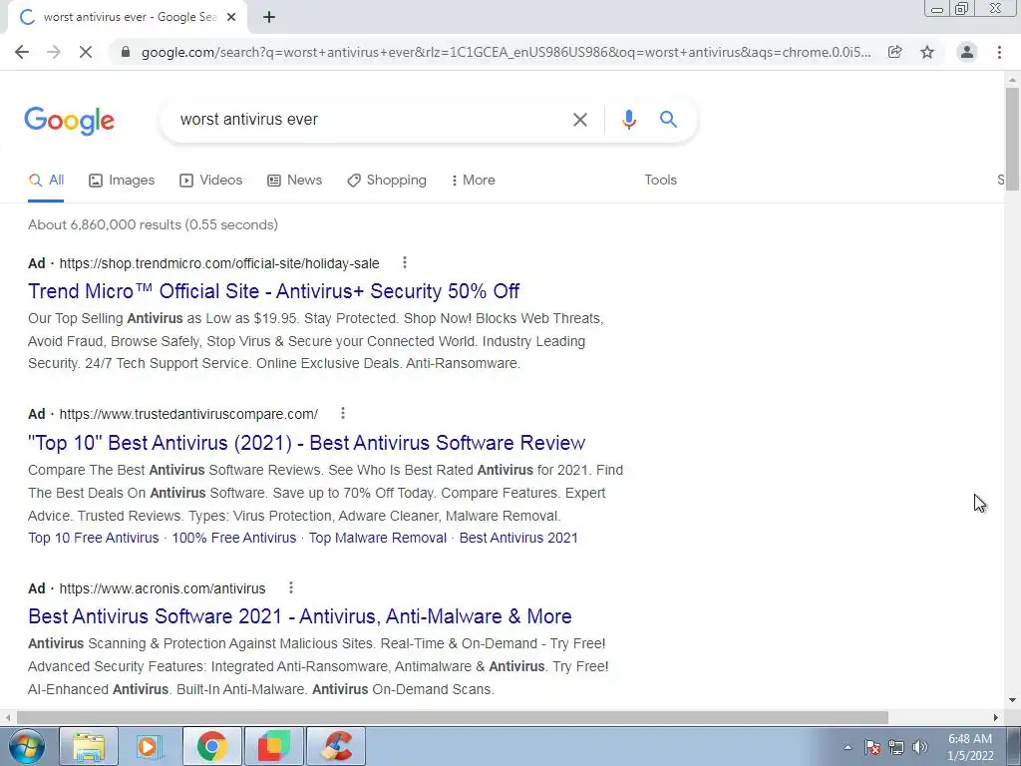Screen dimensions: 1021x766
Task: Select the All results tab
Action: point(46,181)
